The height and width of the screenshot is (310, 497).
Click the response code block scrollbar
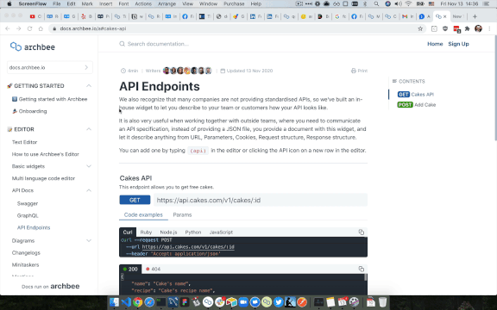click(366, 277)
